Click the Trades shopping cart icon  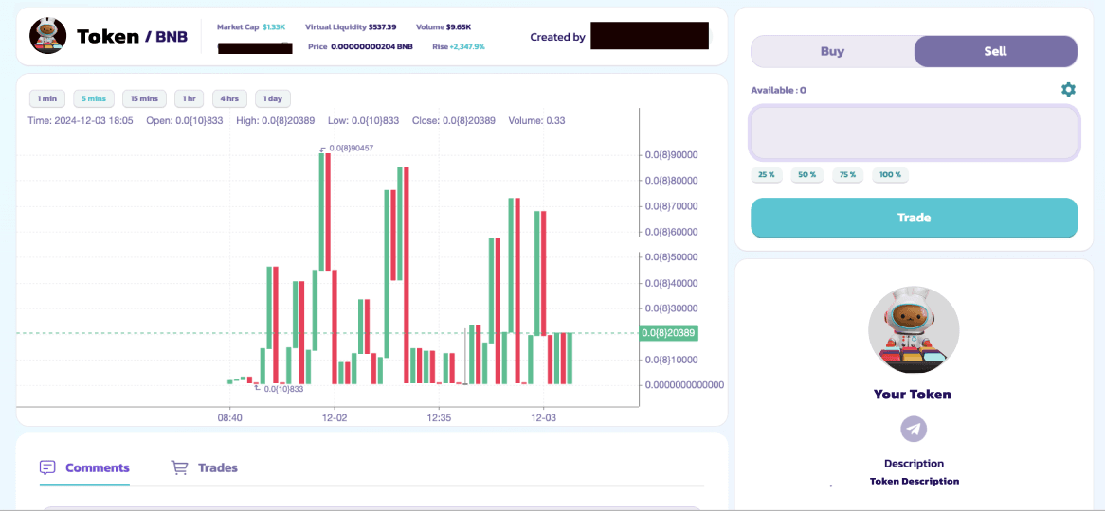pos(179,467)
